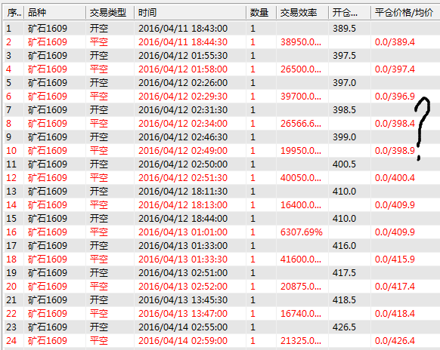Click open price 416.0
The height and width of the screenshot is (350, 440).
[344, 246]
